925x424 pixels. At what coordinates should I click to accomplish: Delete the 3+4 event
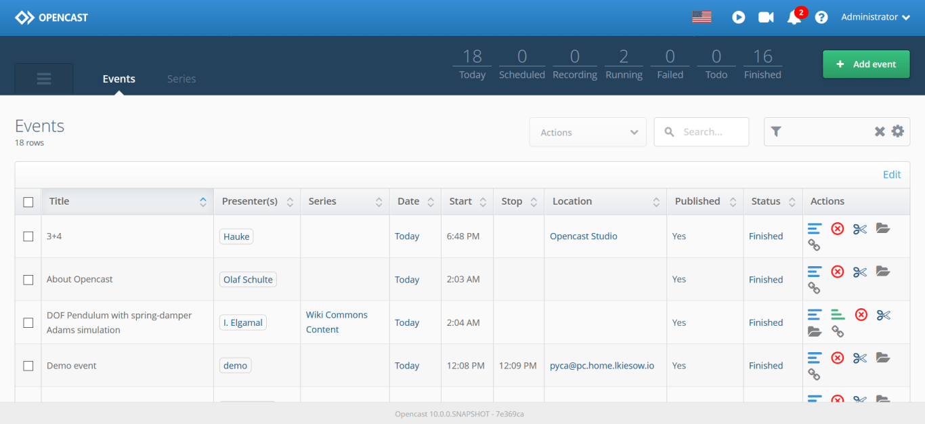[838, 229]
